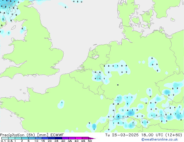Click the date text 'Tu 25-03-2025'
This screenshot has height=142, width=184.
pyautogui.click(x=122, y=135)
